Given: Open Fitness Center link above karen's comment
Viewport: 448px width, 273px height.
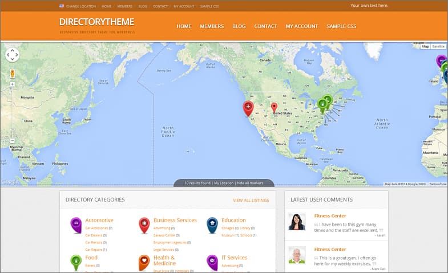Looking at the screenshot, I should [x=330, y=216].
